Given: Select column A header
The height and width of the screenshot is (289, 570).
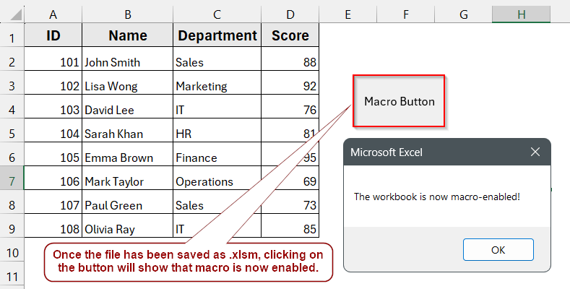Looking at the screenshot, I should pyautogui.click(x=53, y=14).
